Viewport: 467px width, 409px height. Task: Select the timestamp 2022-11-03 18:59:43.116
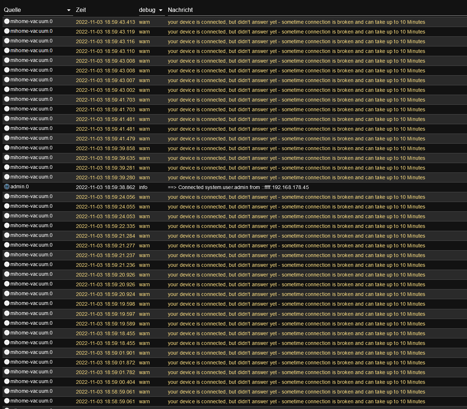106,41
